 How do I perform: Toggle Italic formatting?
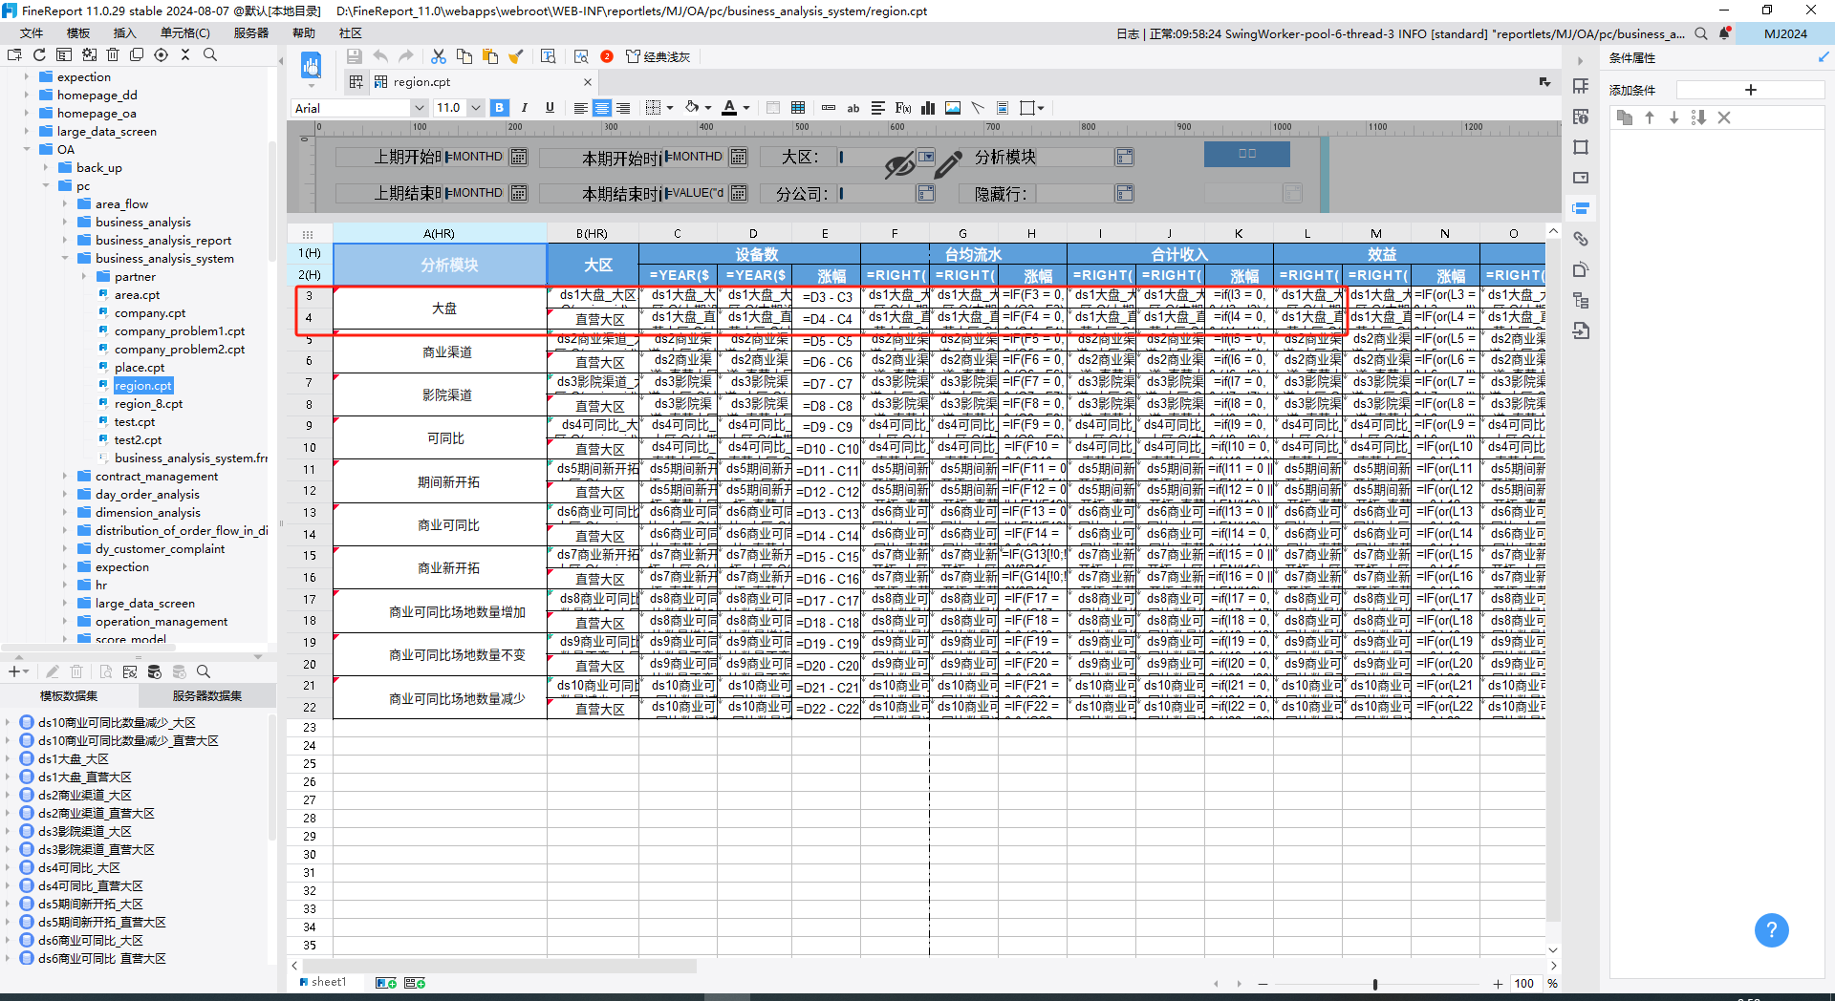[525, 108]
